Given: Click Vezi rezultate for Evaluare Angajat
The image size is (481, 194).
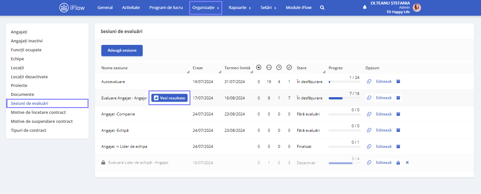Looking at the screenshot, I should 169,98.
